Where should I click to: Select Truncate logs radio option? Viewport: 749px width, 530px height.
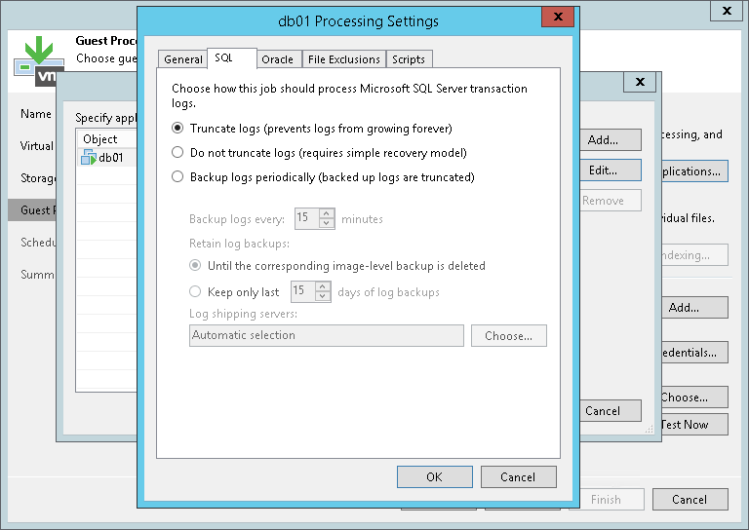tap(177, 128)
